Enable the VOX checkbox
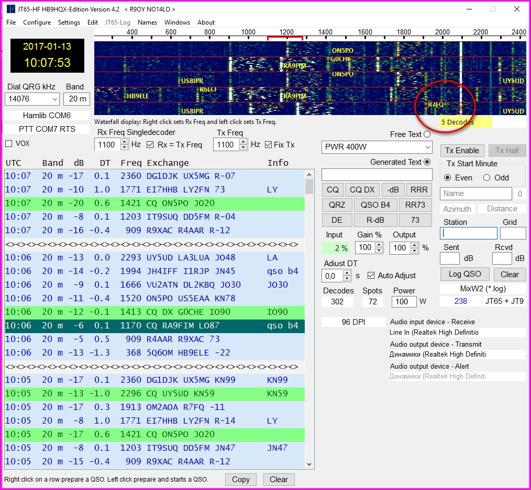531x490 pixels. click(x=8, y=143)
